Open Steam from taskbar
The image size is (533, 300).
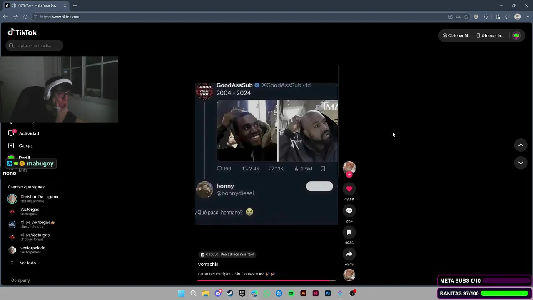point(230,293)
